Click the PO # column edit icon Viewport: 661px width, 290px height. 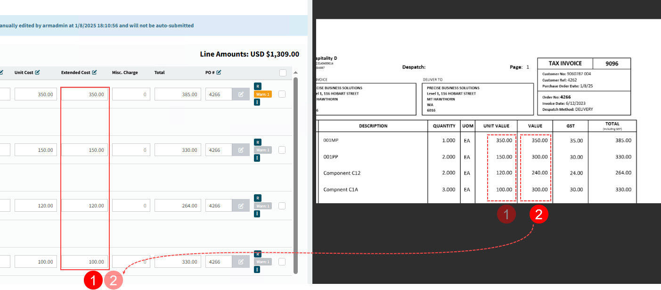pos(219,73)
